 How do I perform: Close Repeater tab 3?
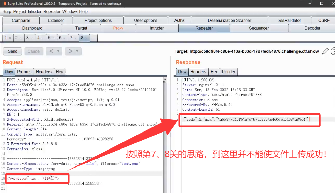(32, 38)
